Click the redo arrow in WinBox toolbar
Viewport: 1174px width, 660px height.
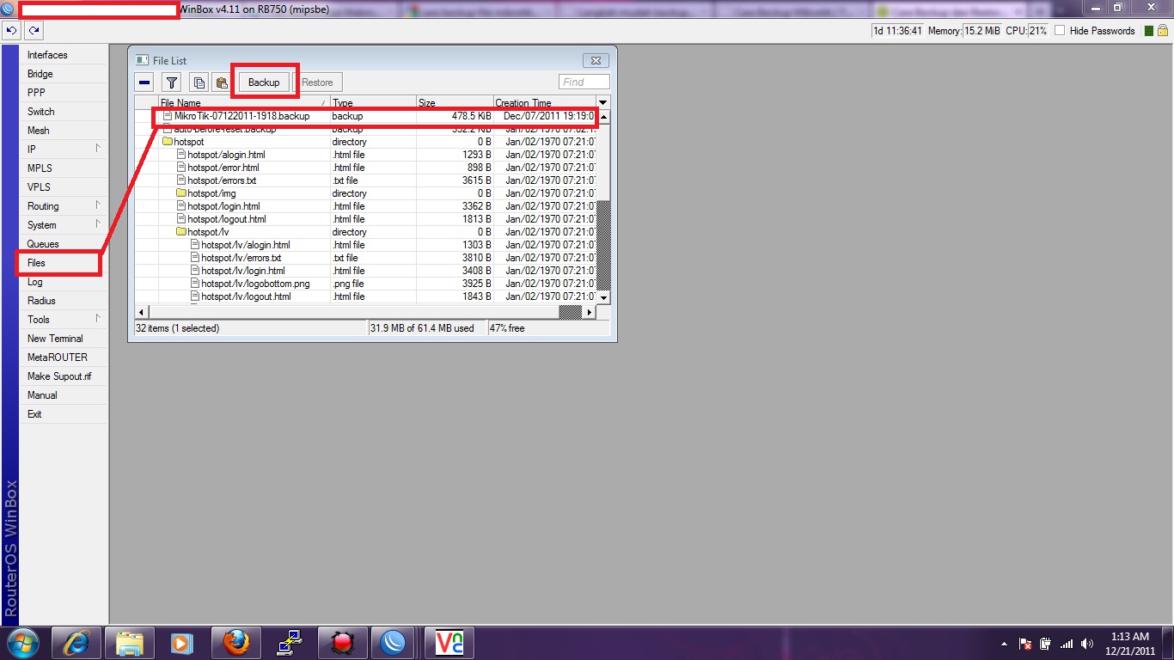coord(34,30)
